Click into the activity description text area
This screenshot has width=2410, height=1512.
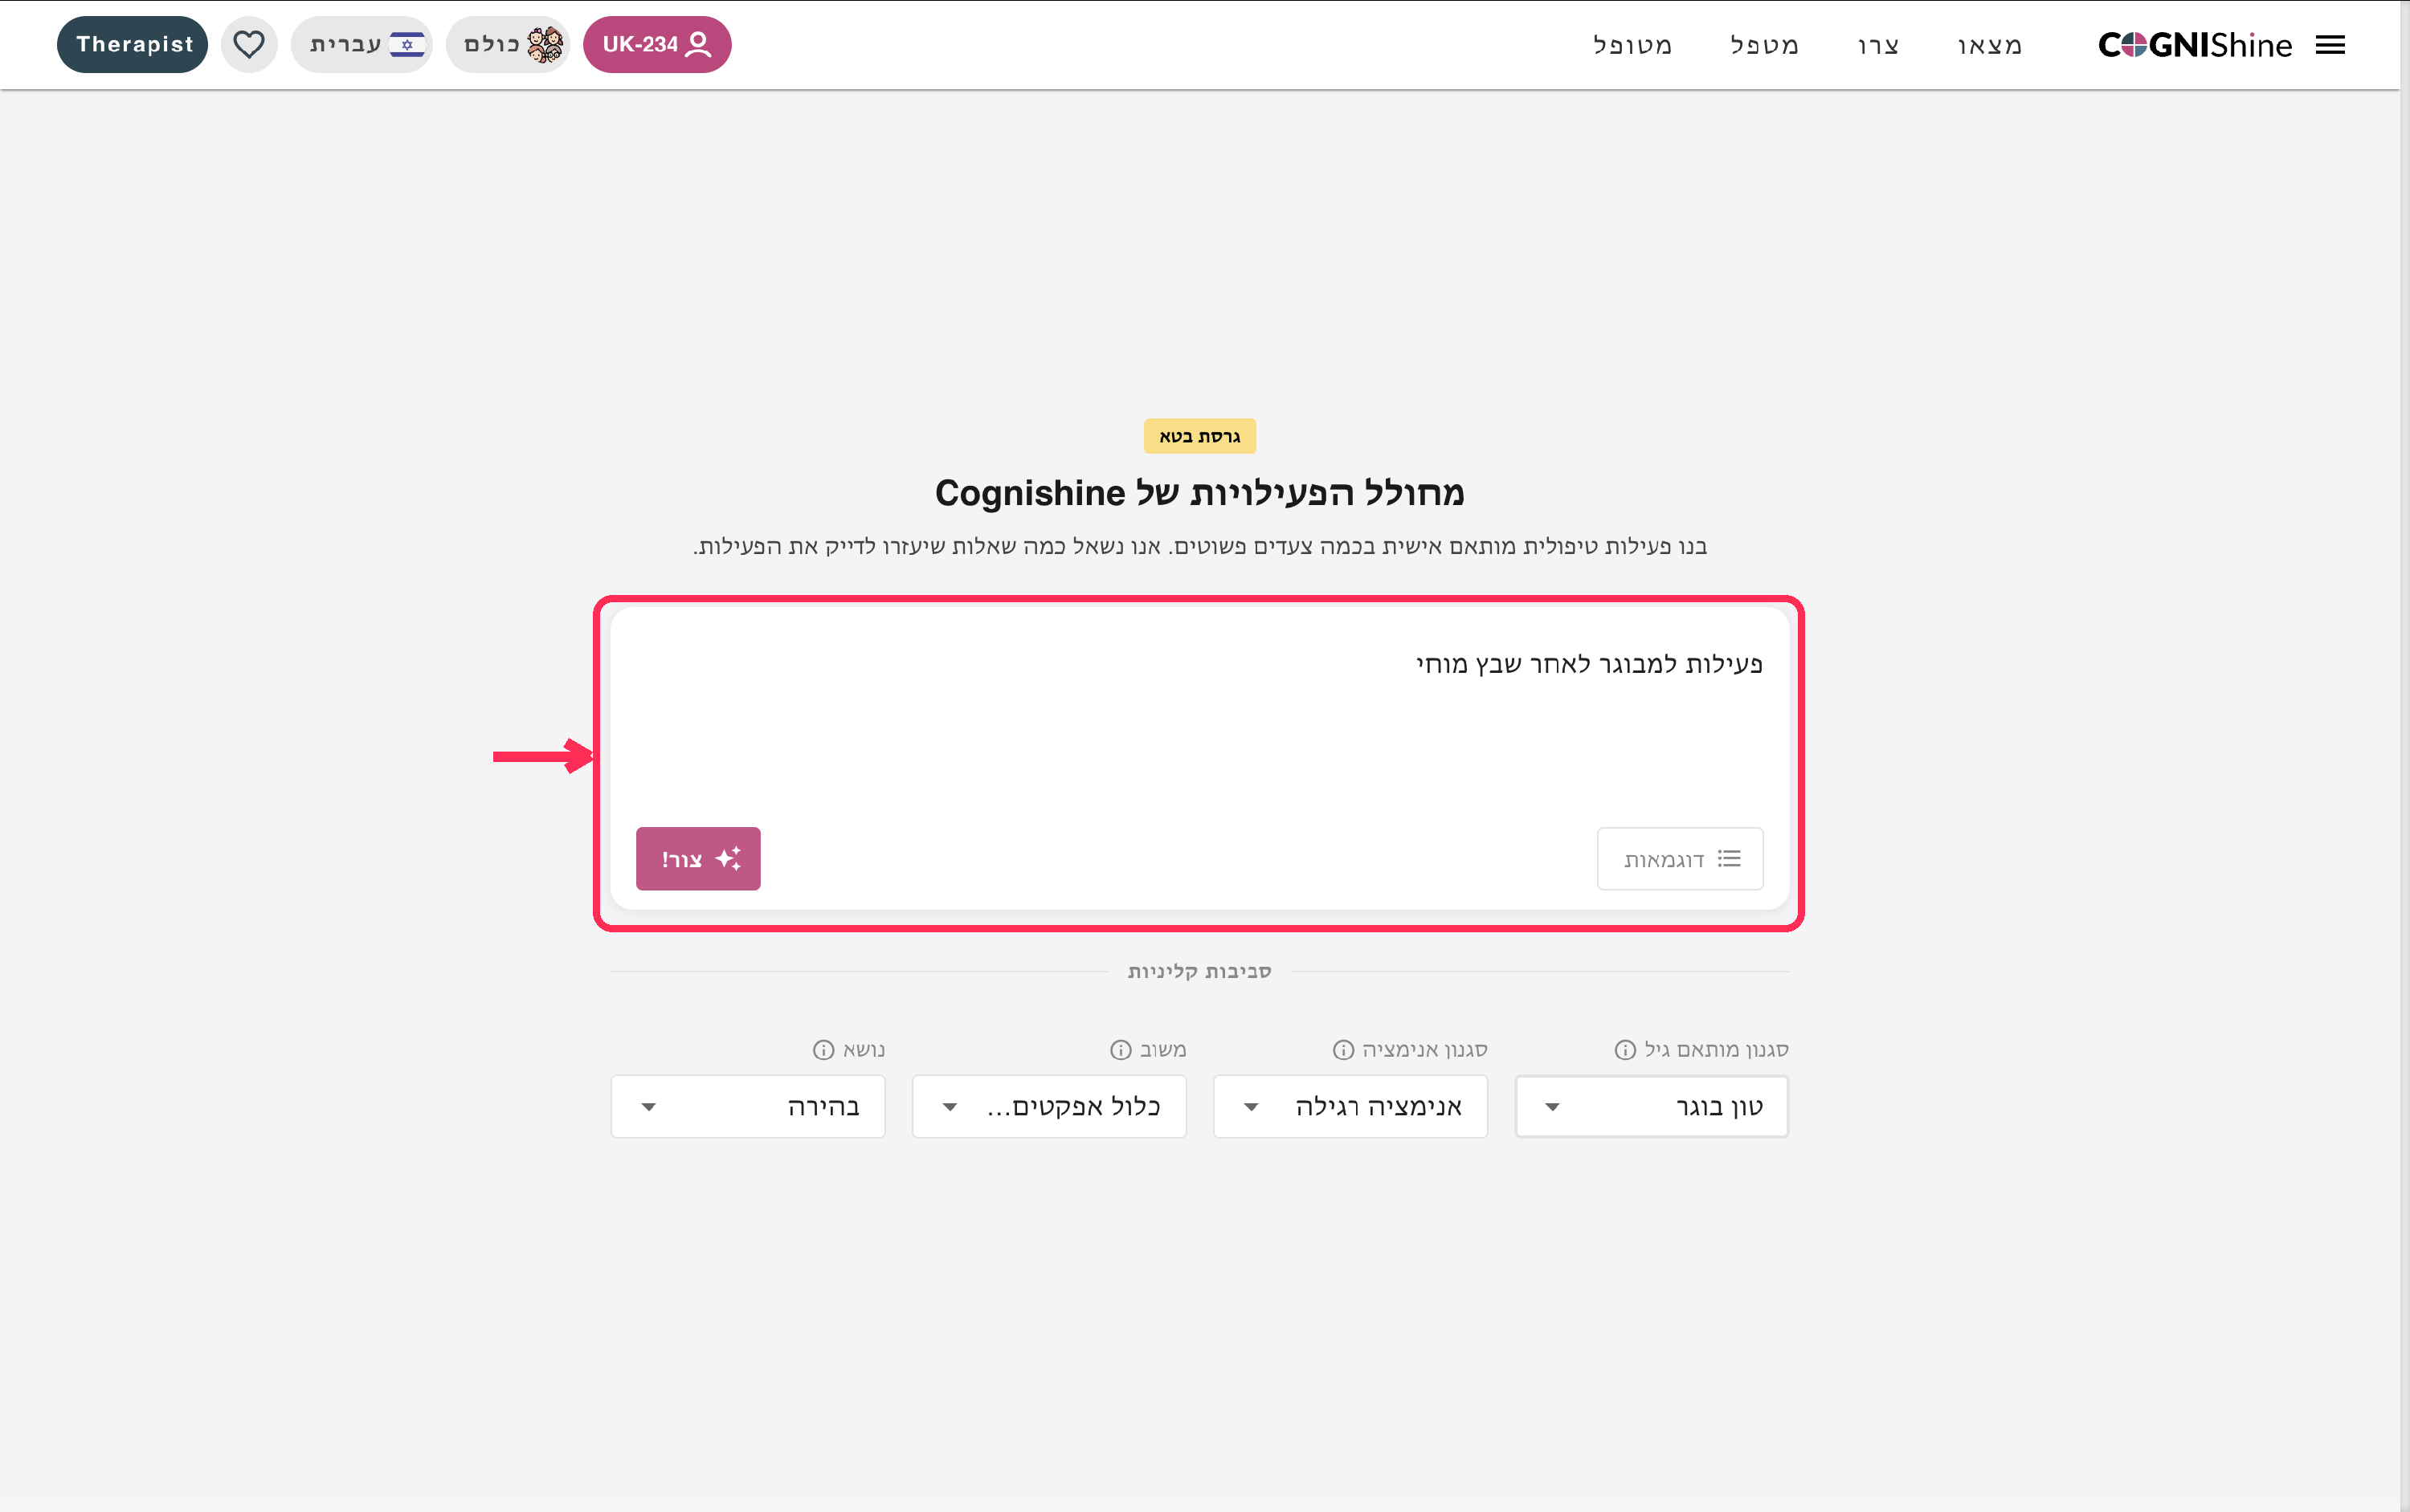click(1199, 720)
